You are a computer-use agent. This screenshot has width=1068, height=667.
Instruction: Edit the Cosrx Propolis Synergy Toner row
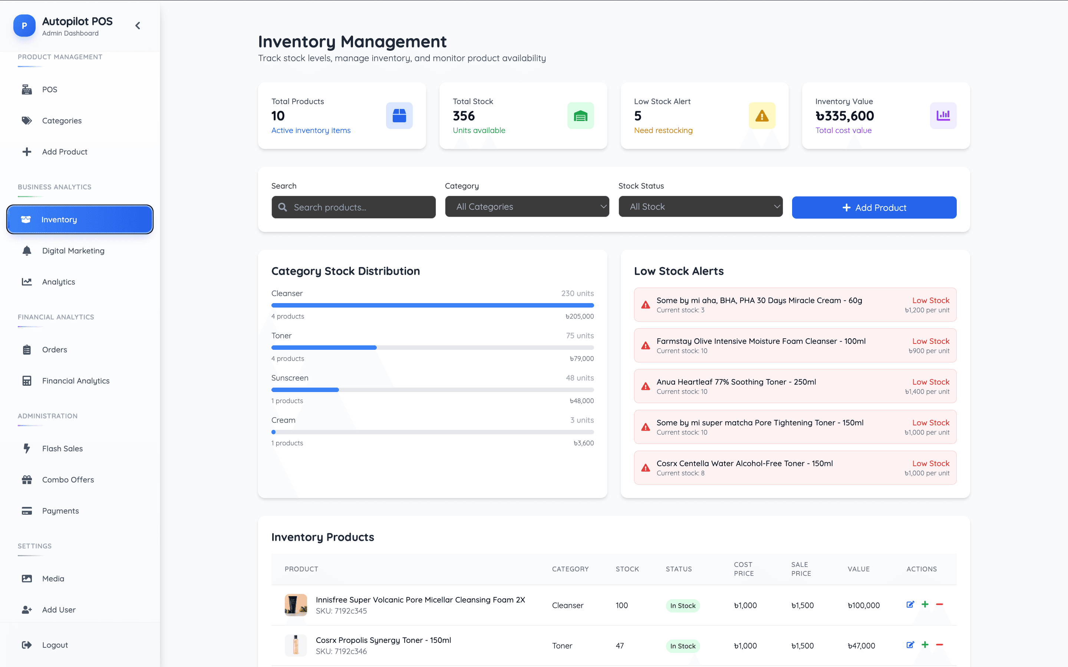[910, 645]
